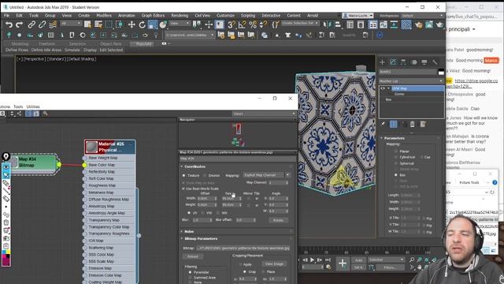Open the Mapping type dropdown in Coordinates
Image resolution: width=504 pixels, height=284 pixels.
pos(266,175)
